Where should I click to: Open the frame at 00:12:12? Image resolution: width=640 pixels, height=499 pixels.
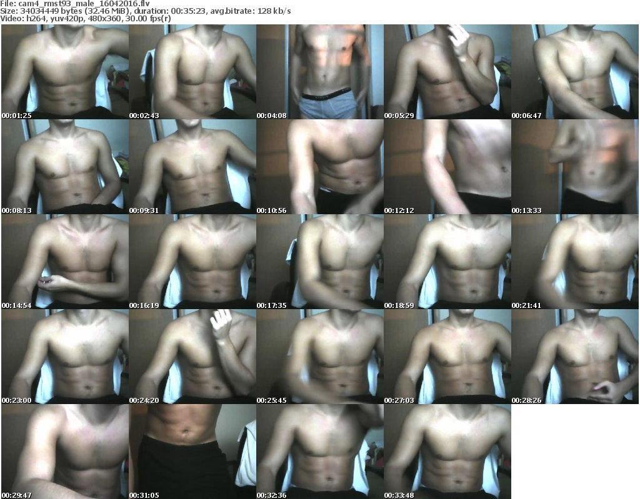point(447,167)
